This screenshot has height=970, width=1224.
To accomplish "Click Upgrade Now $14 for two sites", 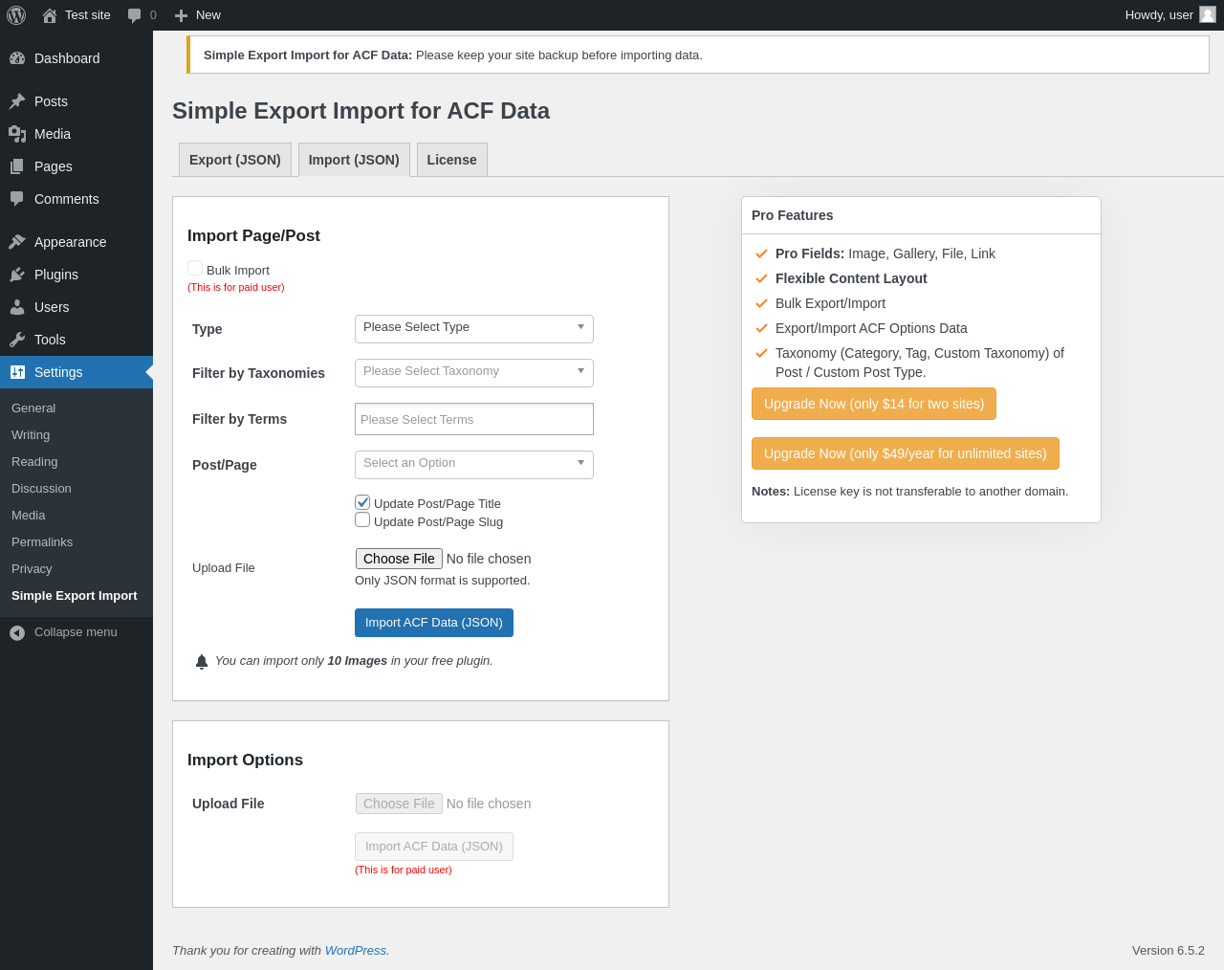I will pos(874,404).
